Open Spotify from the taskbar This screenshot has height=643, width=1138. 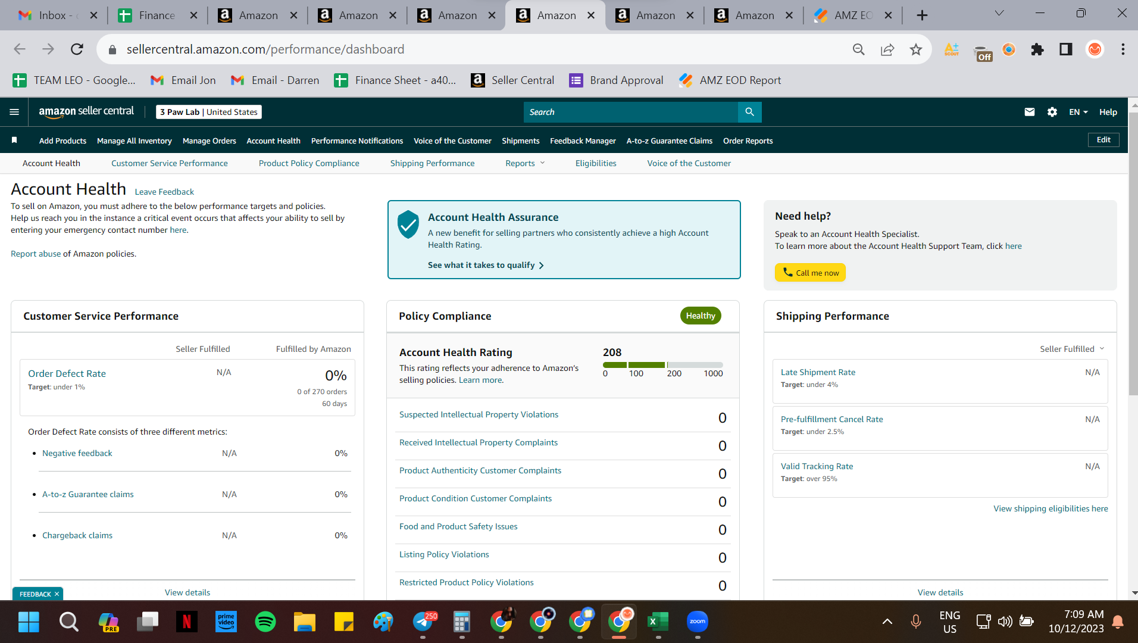(x=265, y=622)
